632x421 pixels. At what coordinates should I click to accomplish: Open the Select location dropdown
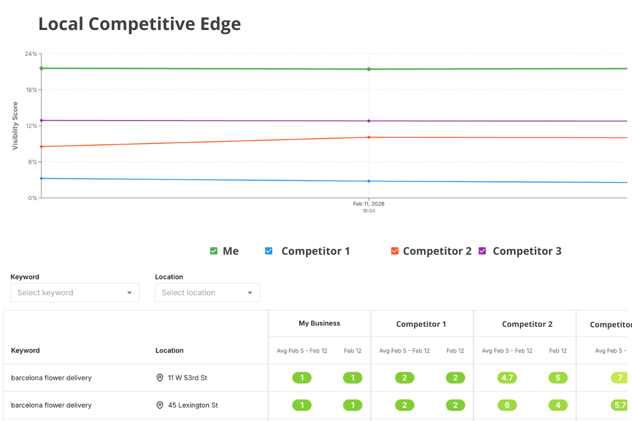point(208,293)
